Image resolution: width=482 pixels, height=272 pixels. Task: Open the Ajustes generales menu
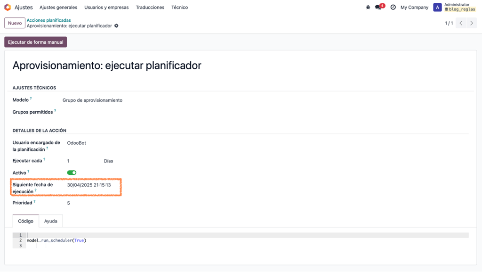tap(58, 8)
